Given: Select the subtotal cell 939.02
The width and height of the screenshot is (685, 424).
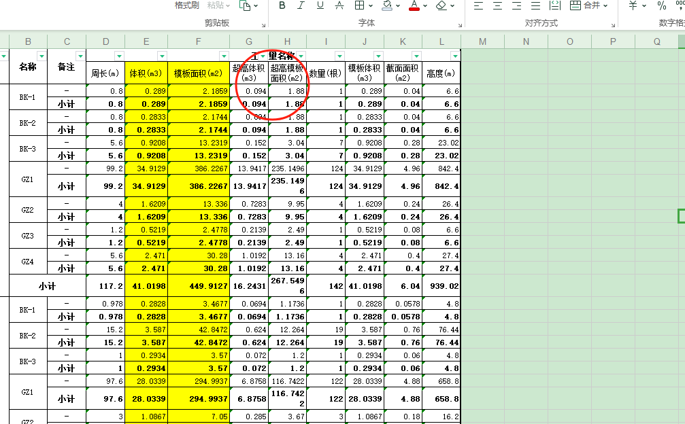Looking at the screenshot, I should pos(441,285).
